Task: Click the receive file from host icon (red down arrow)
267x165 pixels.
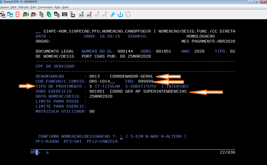Action: click(34, 14)
